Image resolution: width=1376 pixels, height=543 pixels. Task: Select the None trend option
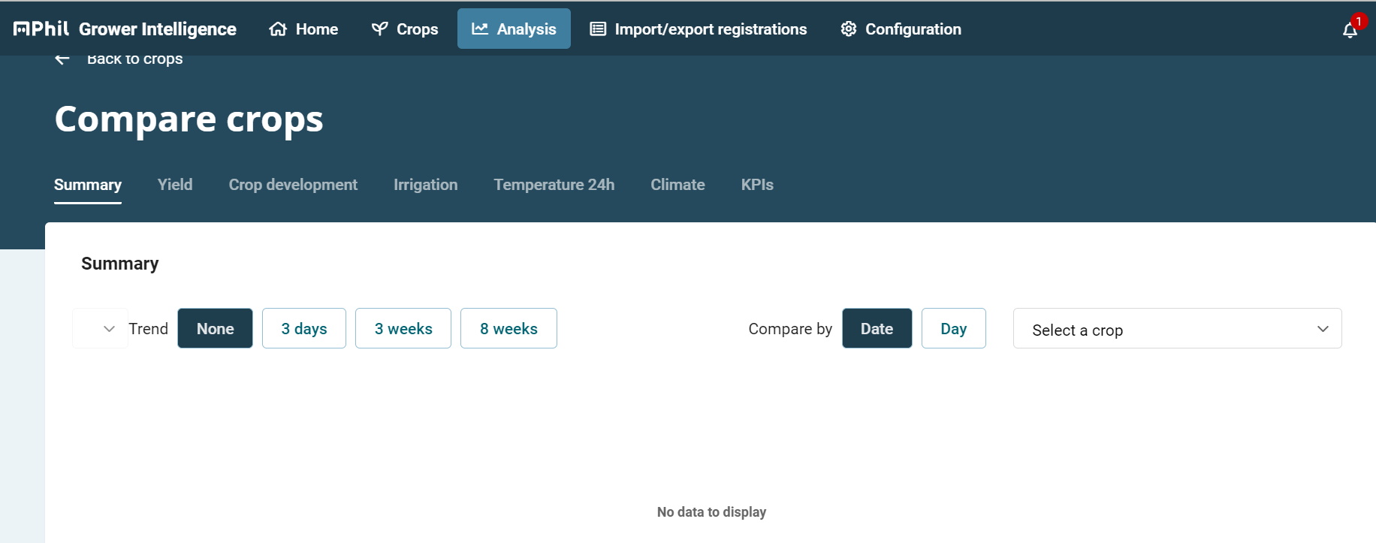[215, 328]
